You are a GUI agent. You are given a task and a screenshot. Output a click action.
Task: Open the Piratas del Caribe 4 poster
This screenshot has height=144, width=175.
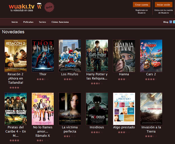(x=16, y=109)
